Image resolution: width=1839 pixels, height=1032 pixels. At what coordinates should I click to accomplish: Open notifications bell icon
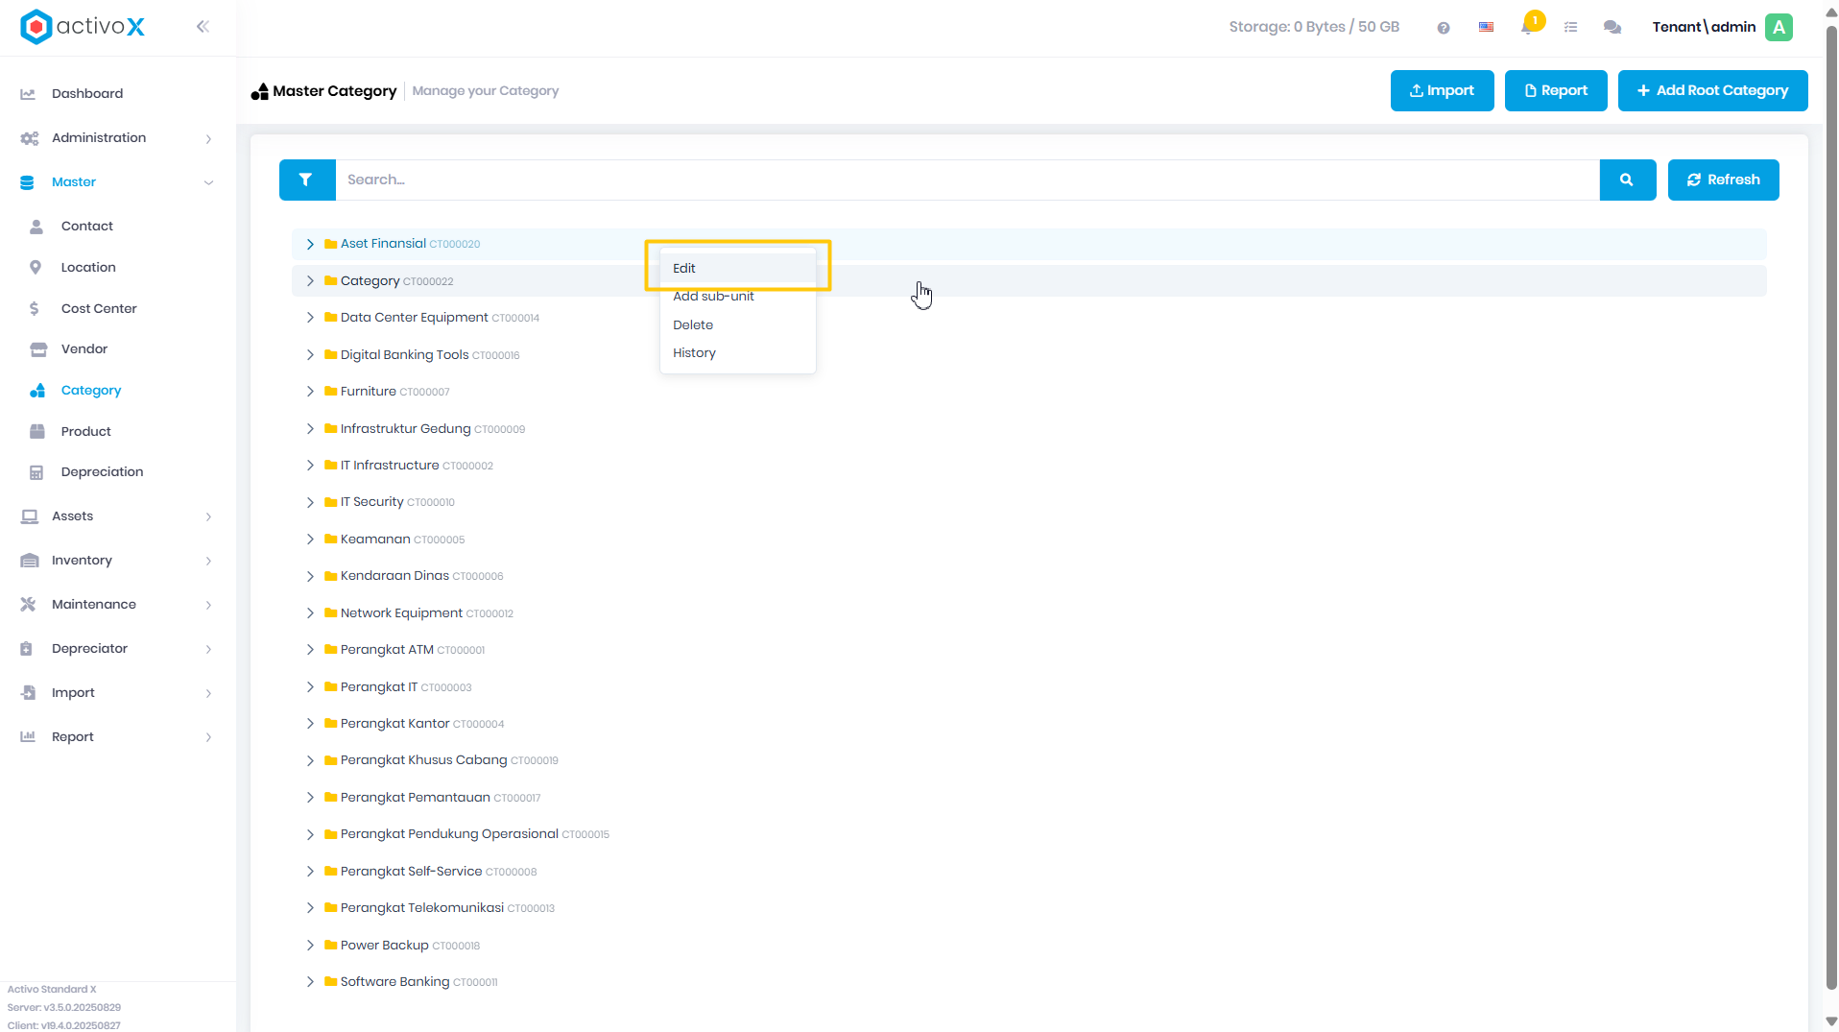[1527, 27]
